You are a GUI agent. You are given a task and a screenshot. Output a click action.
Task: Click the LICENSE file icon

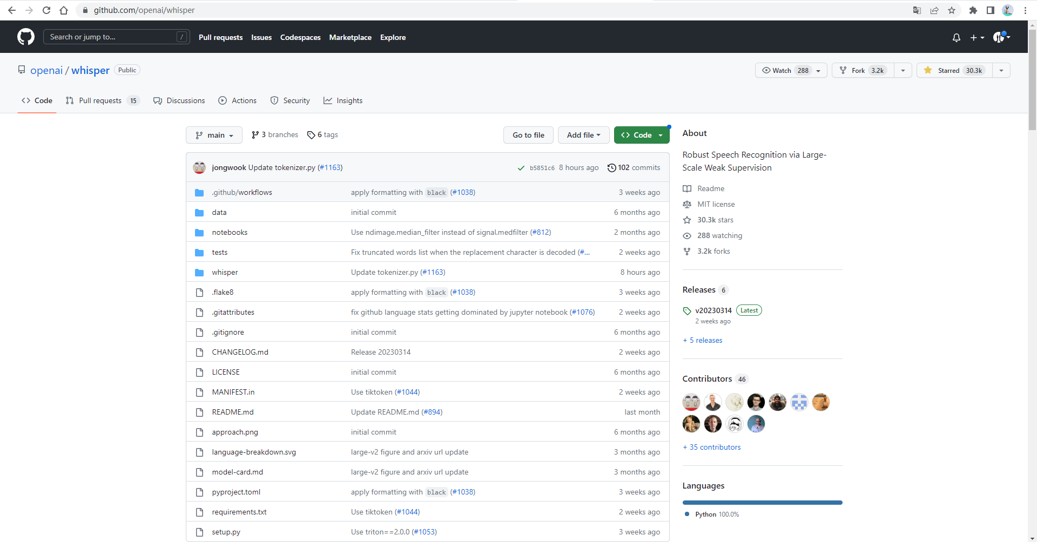coord(199,372)
